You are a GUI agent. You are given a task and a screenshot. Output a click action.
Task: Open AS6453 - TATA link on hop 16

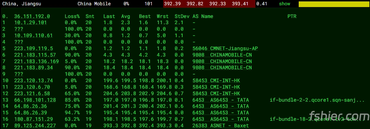[x=221, y=119]
